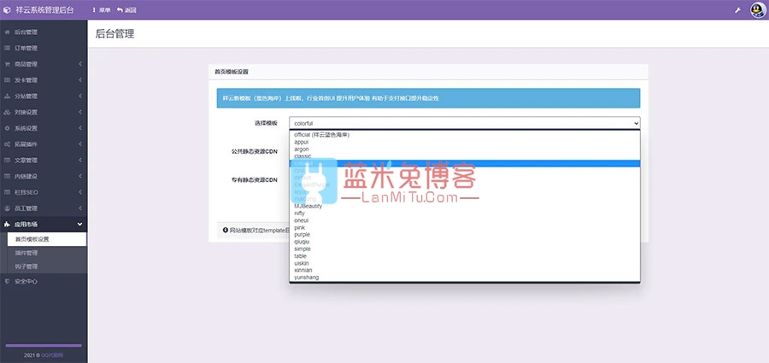Click the 后台管理 page heading

[x=114, y=34]
